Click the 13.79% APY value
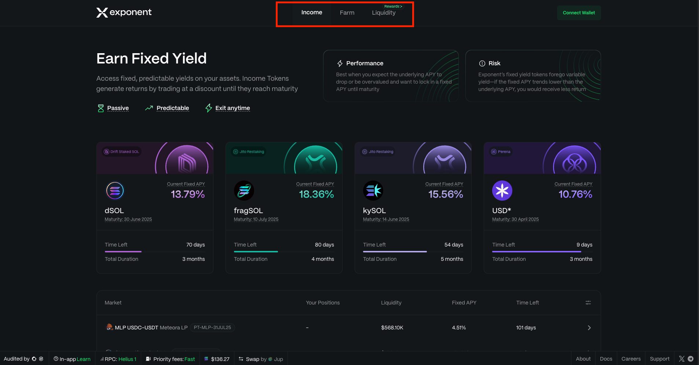699x365 pixels. 188,194
